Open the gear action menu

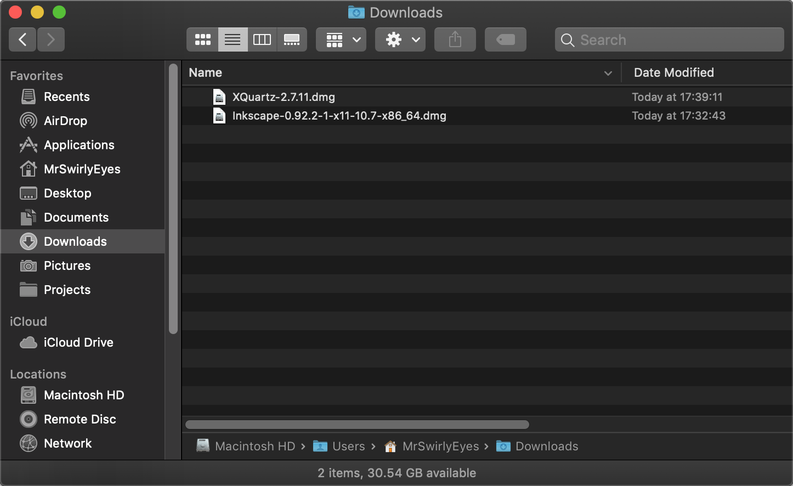(x=400, y=39)
